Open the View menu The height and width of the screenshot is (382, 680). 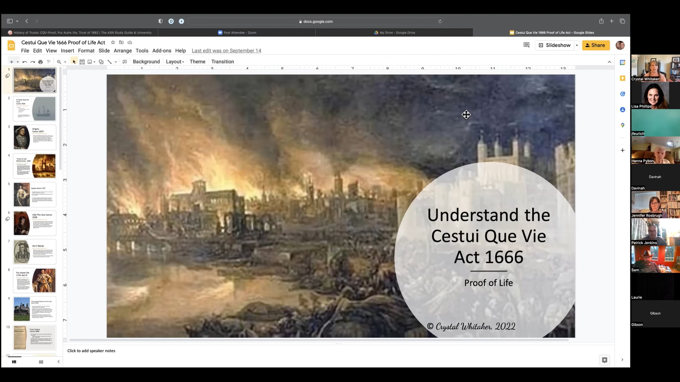point(51,51)
